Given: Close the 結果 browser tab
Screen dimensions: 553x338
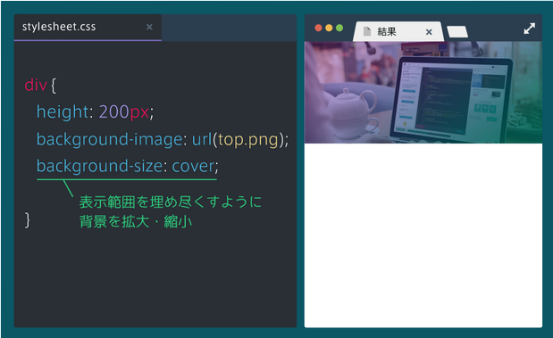Looking at the screenshot, I should [x=429, y=32].
